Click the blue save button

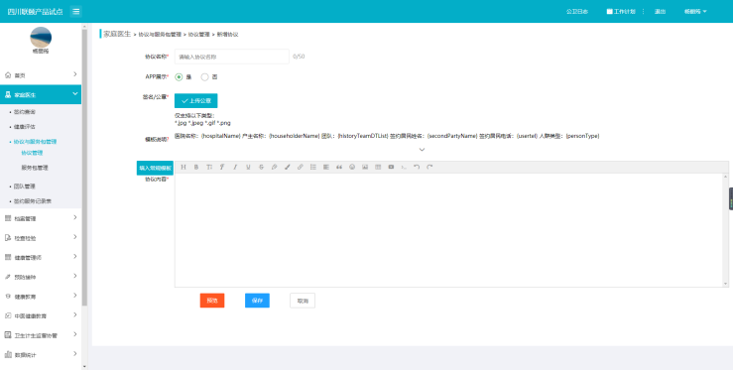pos(257,301)
